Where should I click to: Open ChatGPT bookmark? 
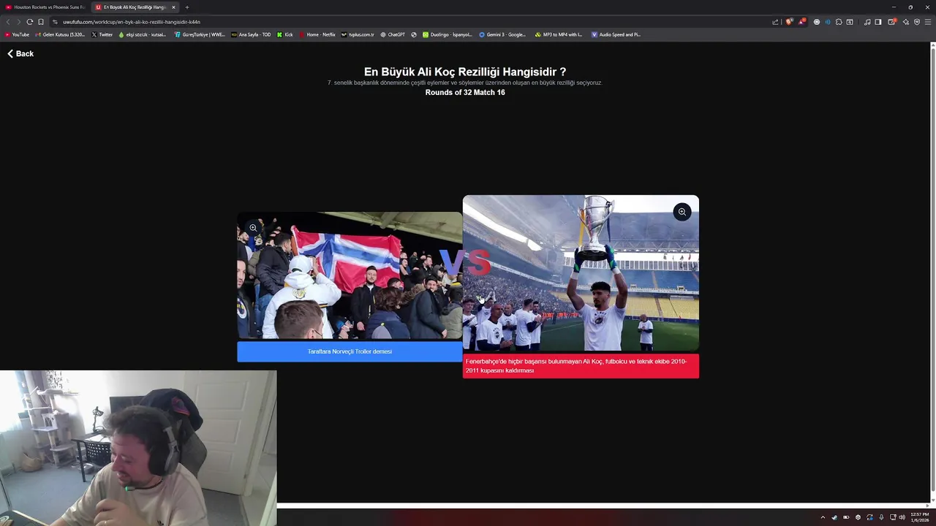tap(393, 34)
